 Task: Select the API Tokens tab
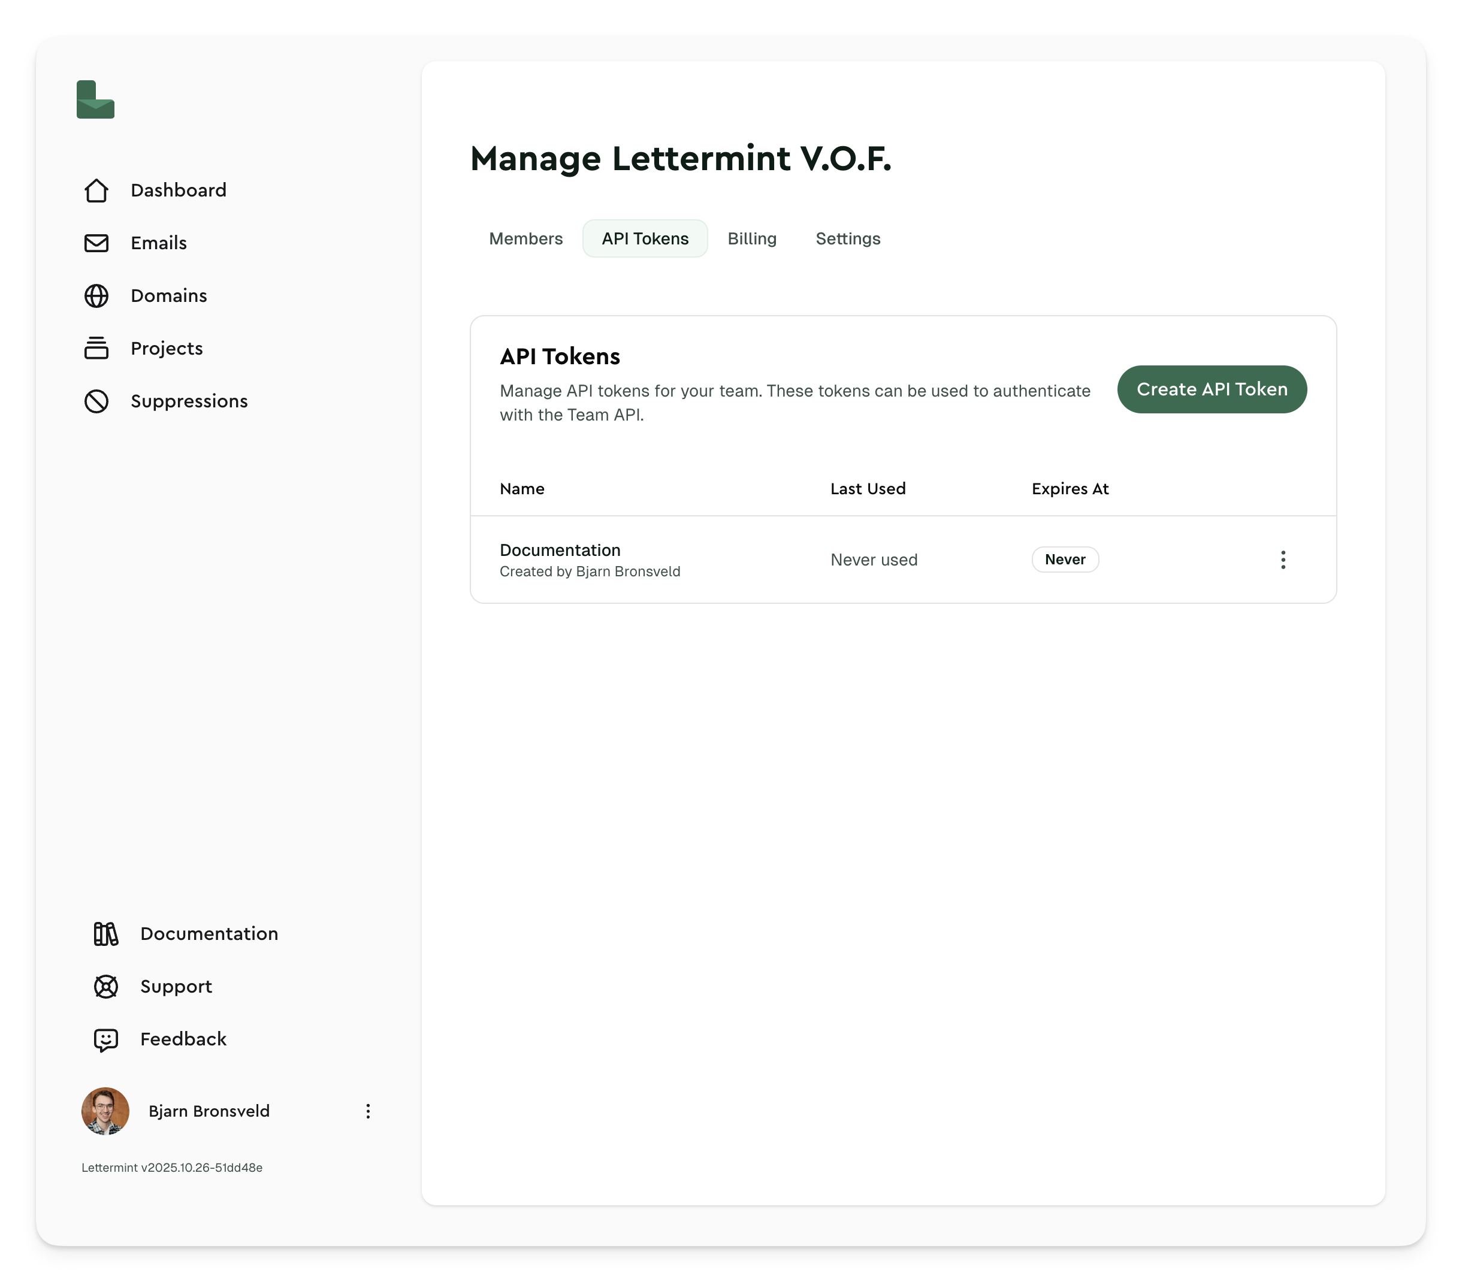click(x=645, y=238)
